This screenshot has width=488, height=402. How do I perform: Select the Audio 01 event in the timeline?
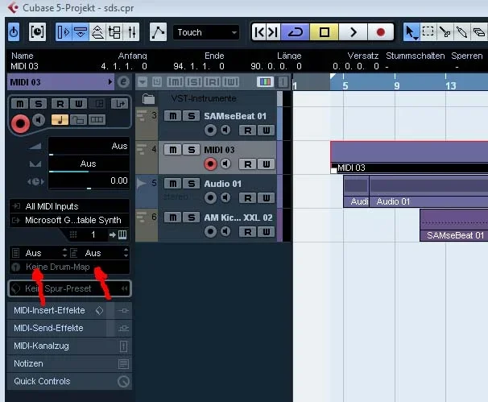pyautogui.click(x=428, y=191)
